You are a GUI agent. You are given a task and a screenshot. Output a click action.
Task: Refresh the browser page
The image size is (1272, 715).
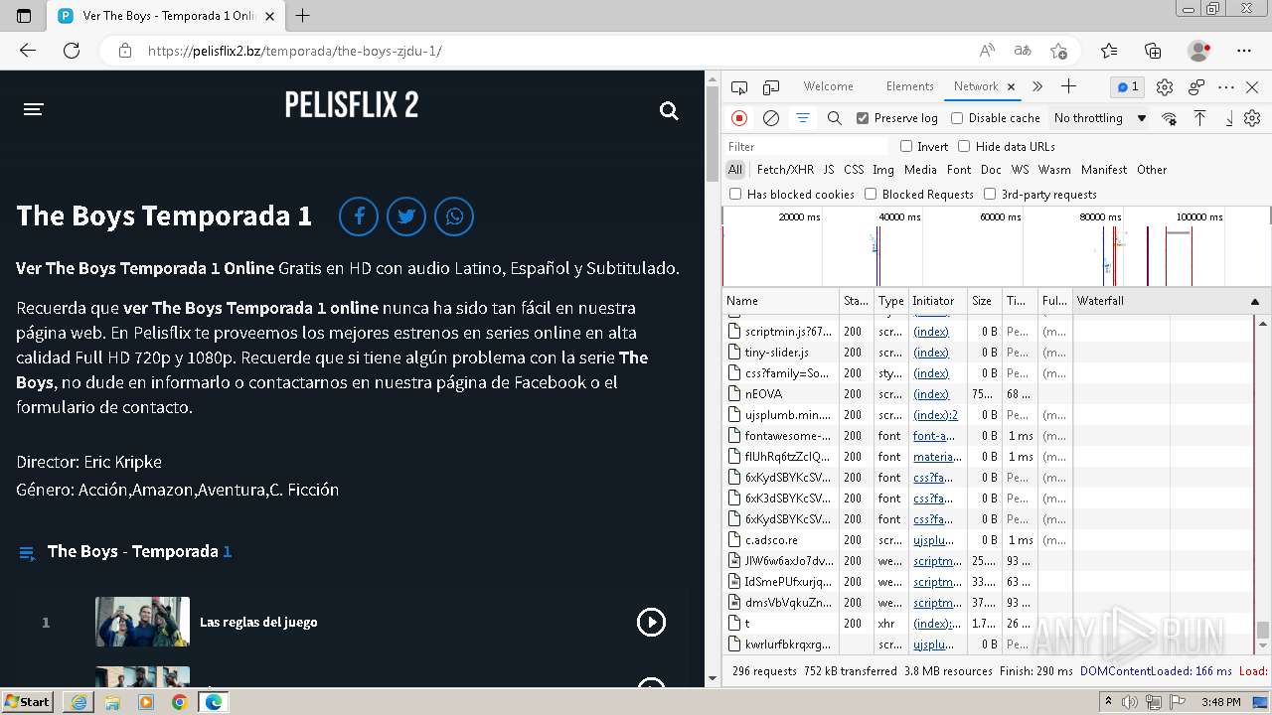[72, 51]
